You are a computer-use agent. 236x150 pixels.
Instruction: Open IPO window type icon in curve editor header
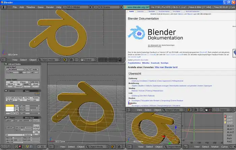click(x=185, y=147)
